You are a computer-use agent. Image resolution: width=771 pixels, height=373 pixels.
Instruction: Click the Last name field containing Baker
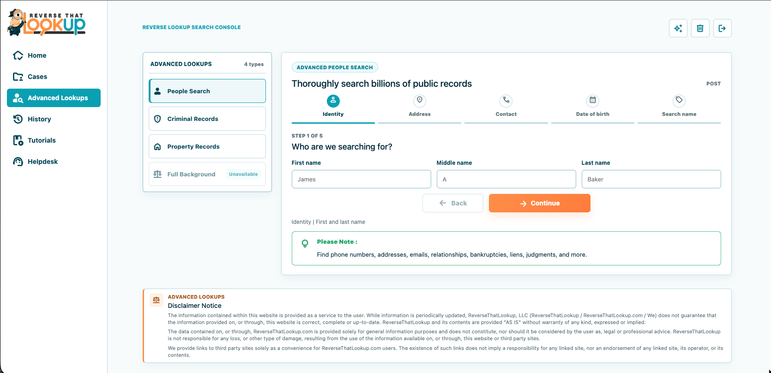coord(651,179)
